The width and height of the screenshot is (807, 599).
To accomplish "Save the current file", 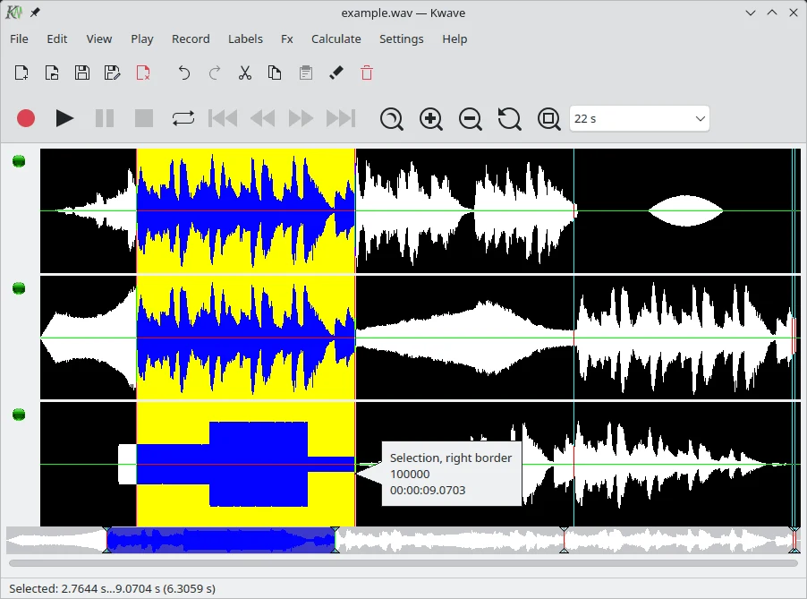I will (81, 73).
